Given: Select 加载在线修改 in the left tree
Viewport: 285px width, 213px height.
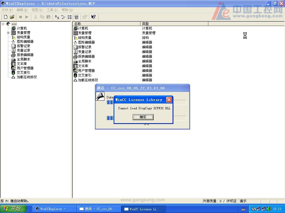Looking at the screenshot, I should click(x=27, y=77).
